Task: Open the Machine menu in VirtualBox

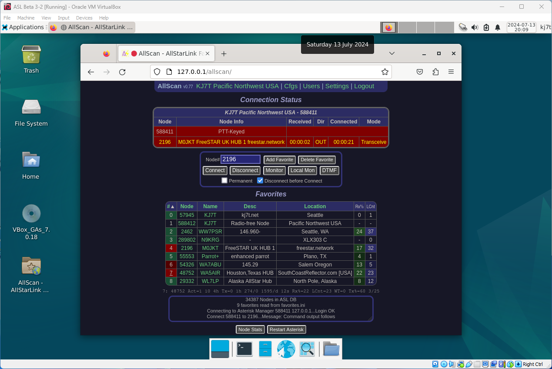Action: [26, 18]
